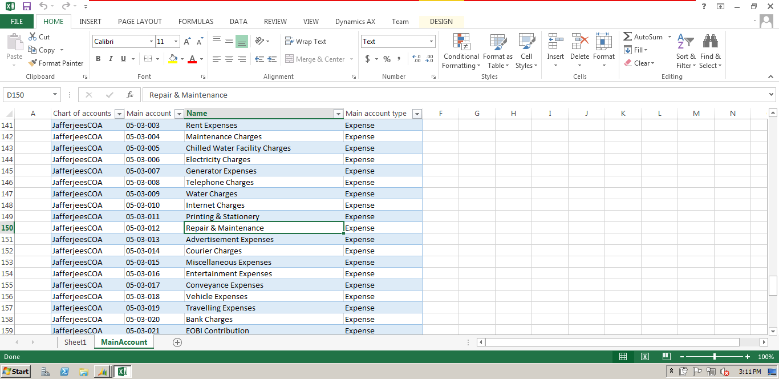Add a new worksheet with the plus button
The image size is (779, 379).
tap(177, 341)
